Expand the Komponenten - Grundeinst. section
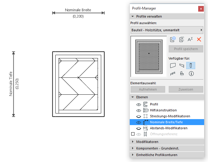Image resolution: width=208 pixels, height=162 pixels. coord(132,148)
